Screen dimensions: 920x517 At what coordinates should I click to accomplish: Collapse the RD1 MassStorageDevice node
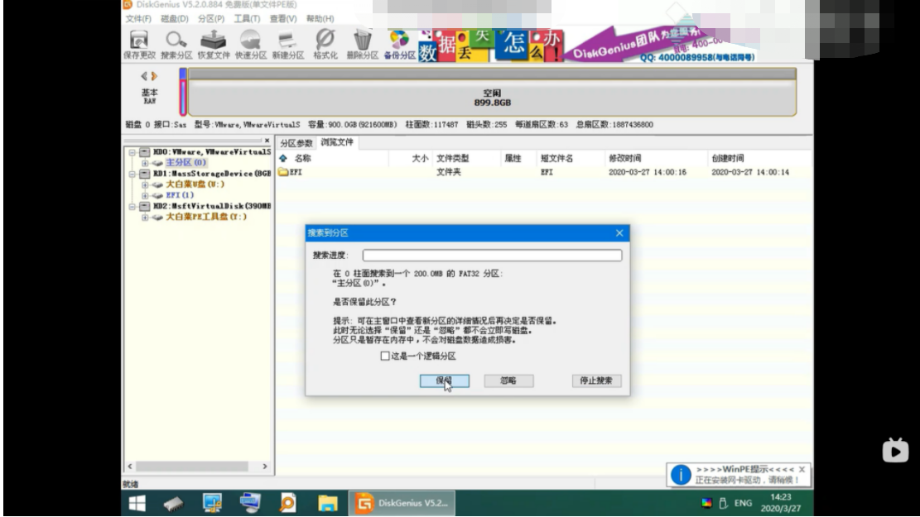132,174
